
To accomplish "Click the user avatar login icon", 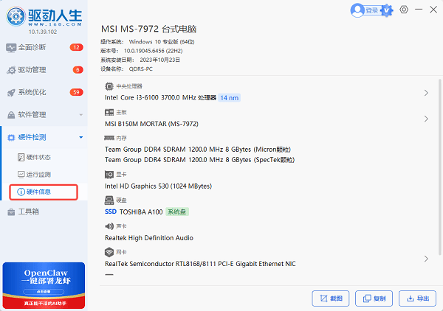I will click(358, 10).
